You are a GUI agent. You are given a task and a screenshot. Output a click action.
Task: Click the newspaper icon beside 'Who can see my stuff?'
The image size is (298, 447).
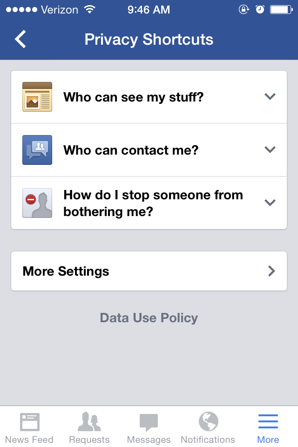37,97
